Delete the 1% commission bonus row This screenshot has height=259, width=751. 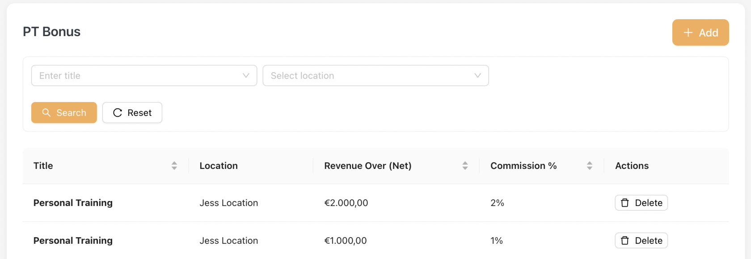click(641, 241)
